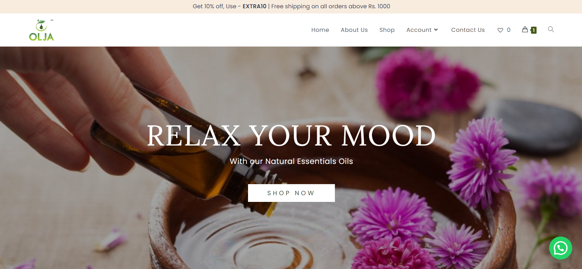Viewport: 582px width, 269px height.
Task: Click the OLJA leaf logo
Action: (41, 30)
